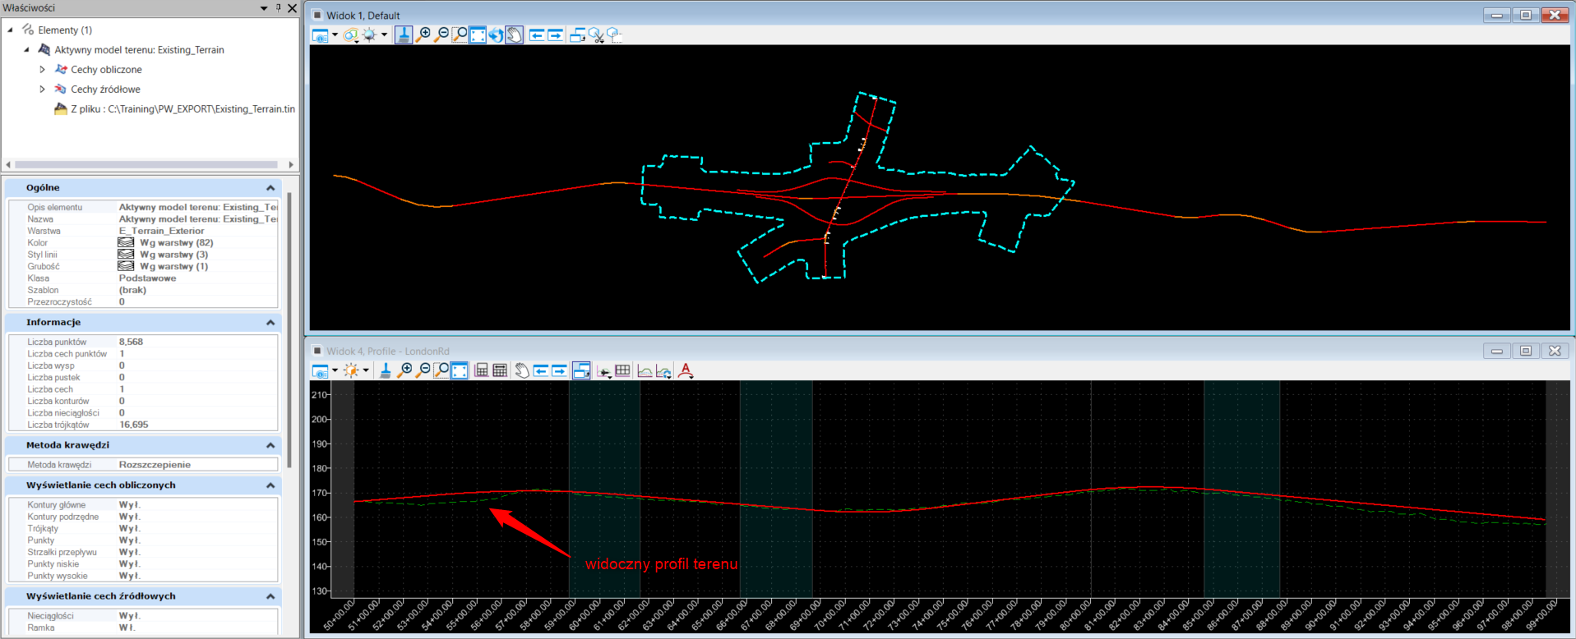
Task: Click Window Area zoom in profile toolbar
Action: (x=441, y=371)
